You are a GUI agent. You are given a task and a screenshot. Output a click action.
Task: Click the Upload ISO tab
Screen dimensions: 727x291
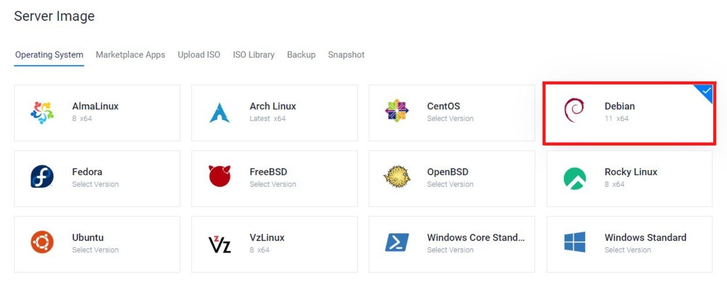198,55
